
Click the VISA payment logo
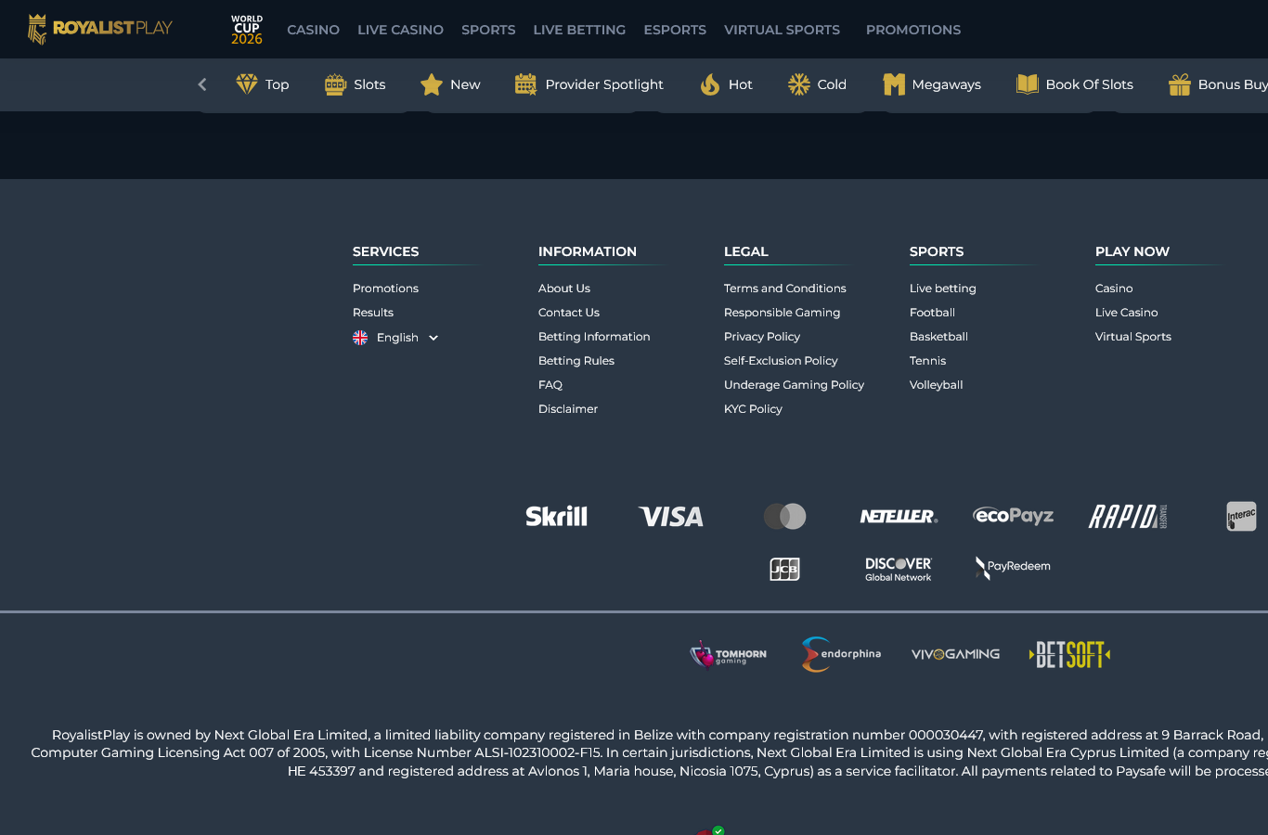pos(671,517)
